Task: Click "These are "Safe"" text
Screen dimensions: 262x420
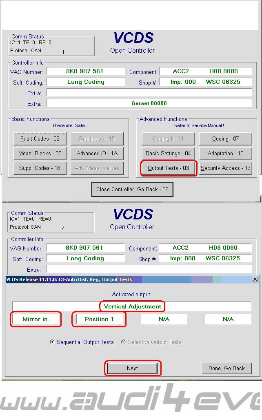Action: [69, 125]
